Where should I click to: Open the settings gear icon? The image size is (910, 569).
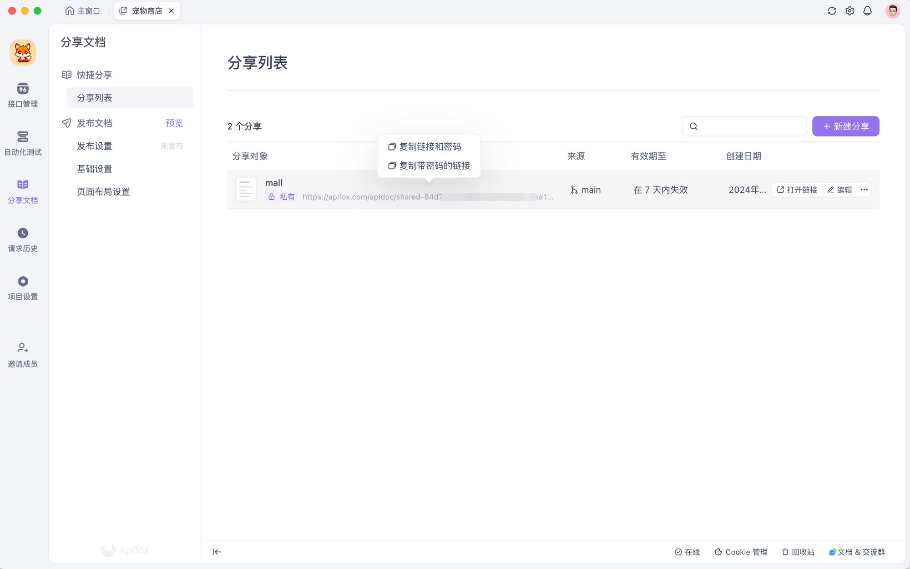coord(849,11)
